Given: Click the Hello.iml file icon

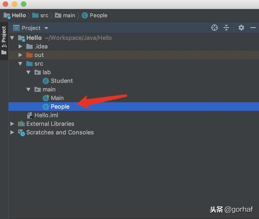Looking at the screenshot, I should pos(30,116).
